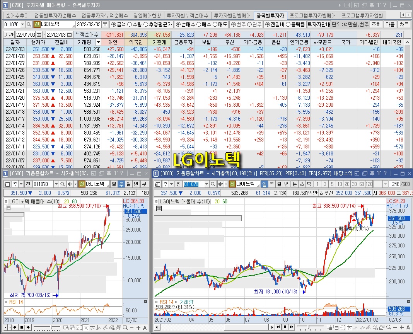The image size is (413, 334).
Task: Click the speaker icon in the right chart toolbar
Action: click(220, 184)
